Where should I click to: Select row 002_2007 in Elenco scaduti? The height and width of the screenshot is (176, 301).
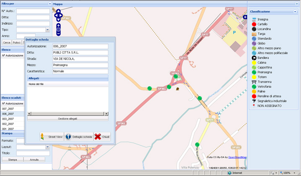coord(13,124)
